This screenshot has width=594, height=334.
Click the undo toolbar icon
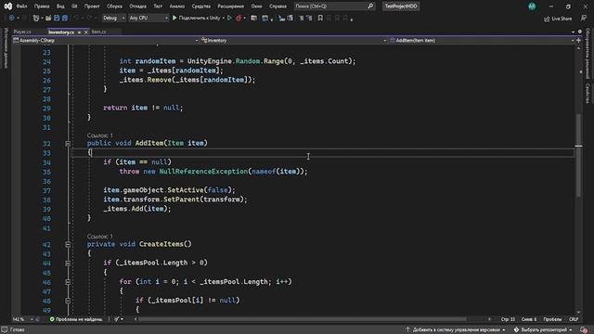coord(76,18)
